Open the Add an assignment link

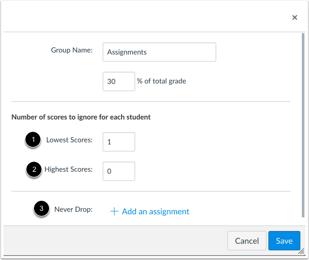(x=156, y=212)
